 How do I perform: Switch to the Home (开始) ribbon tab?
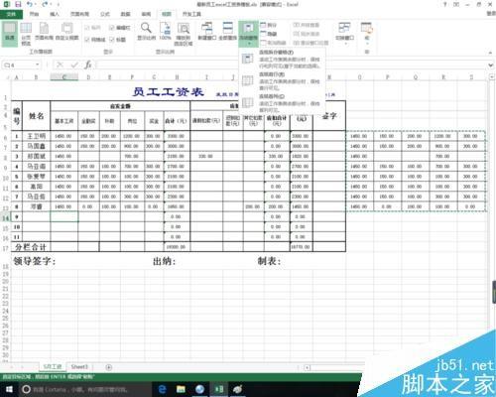[x=34, y=14]
